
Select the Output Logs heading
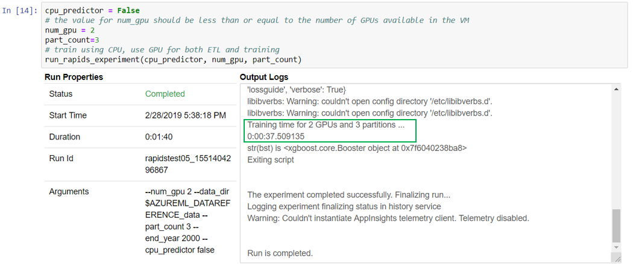pyautogui.click(x=263, y=77)
